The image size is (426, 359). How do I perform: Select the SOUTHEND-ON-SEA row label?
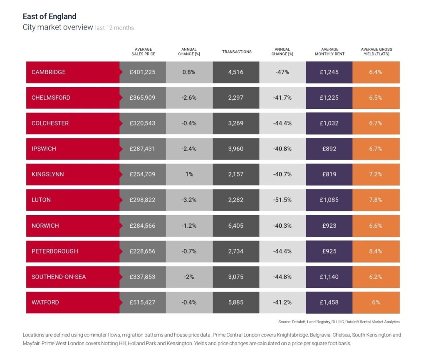(59, 277)
